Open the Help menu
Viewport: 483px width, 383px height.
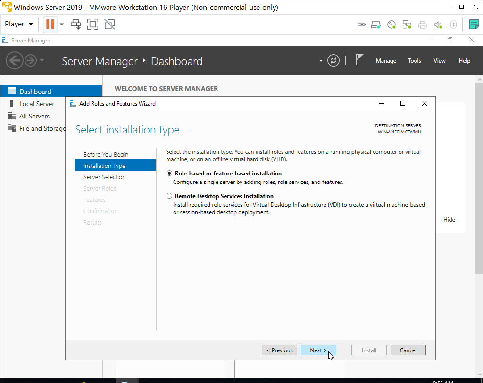click(x=464, y=61)
